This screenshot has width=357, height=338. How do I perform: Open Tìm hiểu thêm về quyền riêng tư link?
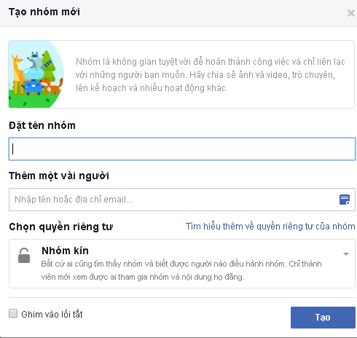click(x=270, y=227)
